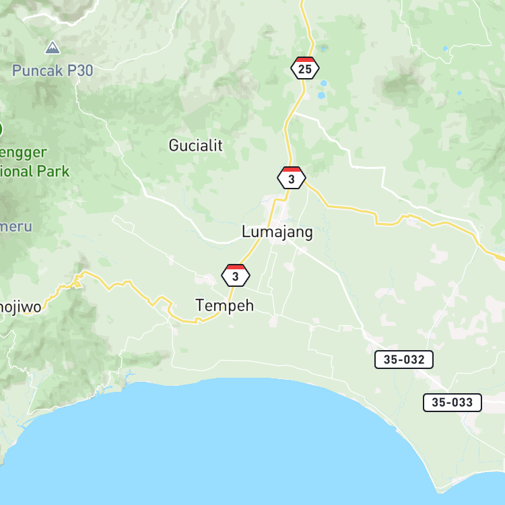This screenshot has height=505, width=505.
Task: Click the green national park marker icon
Action: [1, 129]
